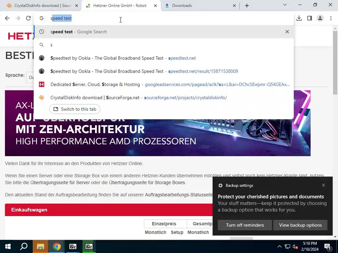The image size is (338, 253).
Task: Click the network status tray icon
Action: pyautogui.click(x=287, y=246)
